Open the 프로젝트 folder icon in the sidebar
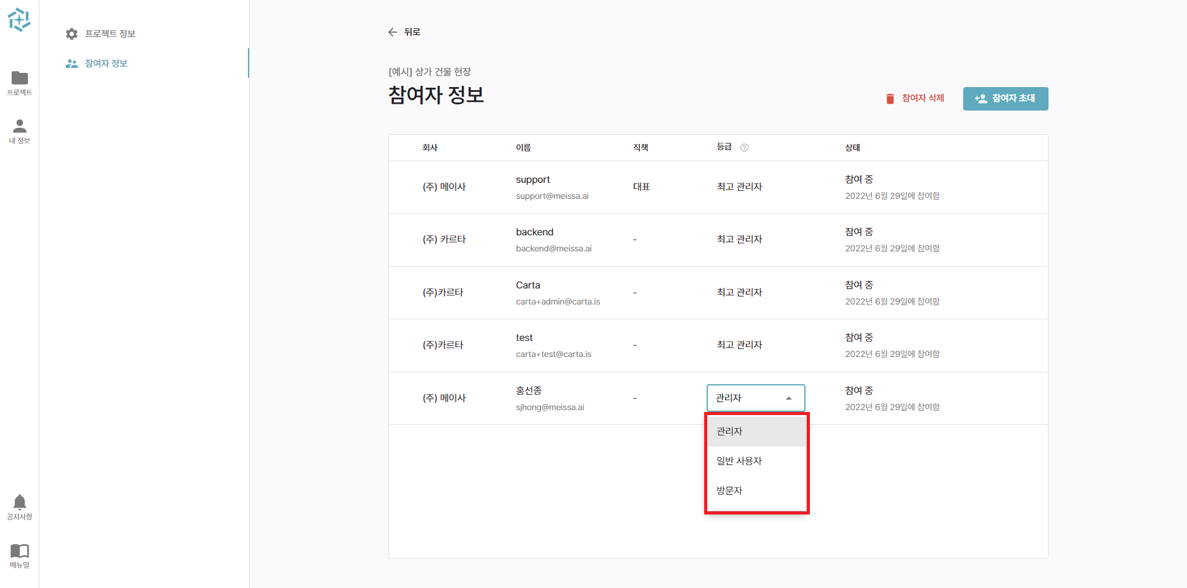 tap(19, 79)
